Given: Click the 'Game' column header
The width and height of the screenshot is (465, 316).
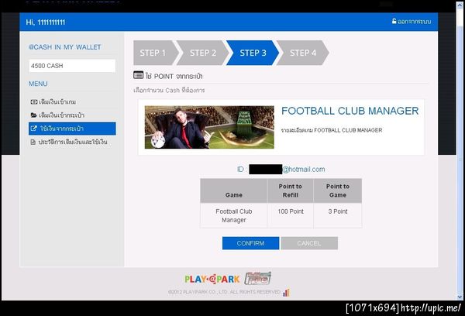Looking at the screenshot, I should click(x=234, y=191).
